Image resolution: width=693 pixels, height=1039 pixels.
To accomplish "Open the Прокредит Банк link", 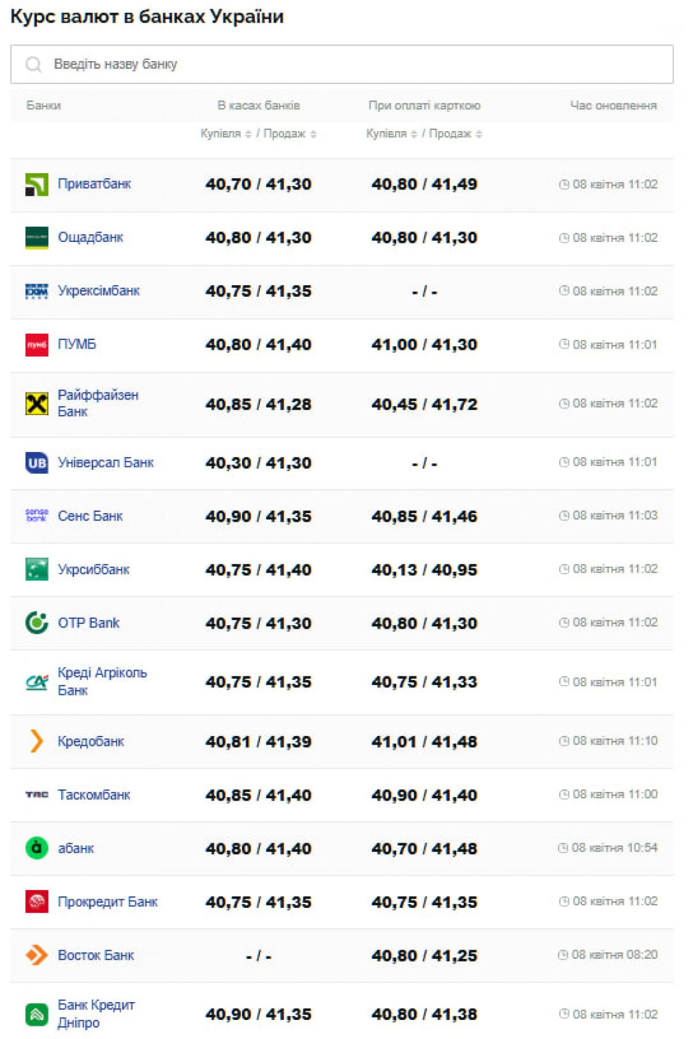I will point(108,902).
